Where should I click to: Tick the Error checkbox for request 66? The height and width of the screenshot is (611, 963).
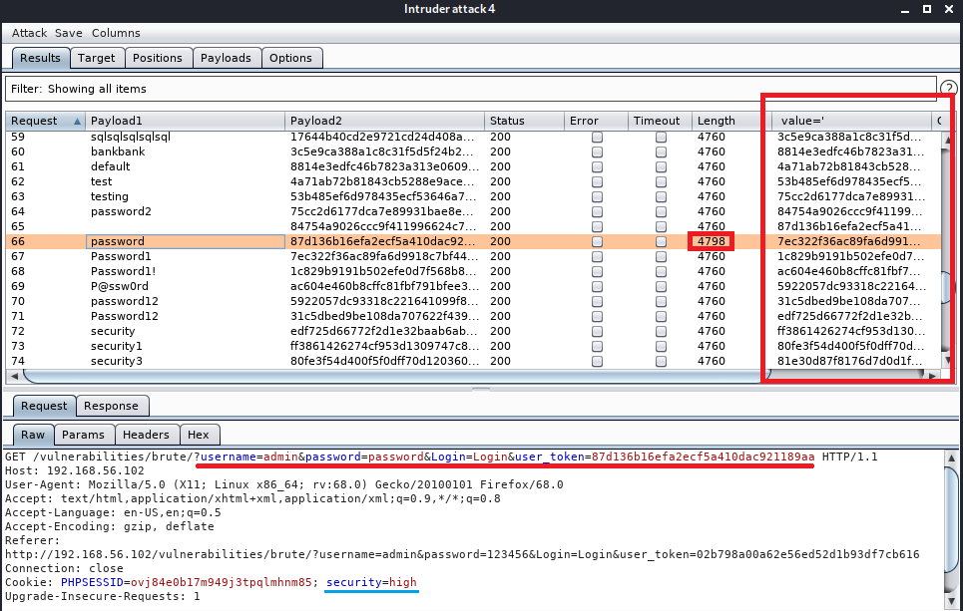tap(597, 241)
